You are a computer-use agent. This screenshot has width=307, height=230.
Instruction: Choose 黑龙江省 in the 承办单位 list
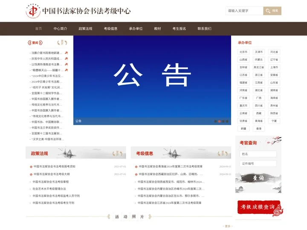[259, 67]
